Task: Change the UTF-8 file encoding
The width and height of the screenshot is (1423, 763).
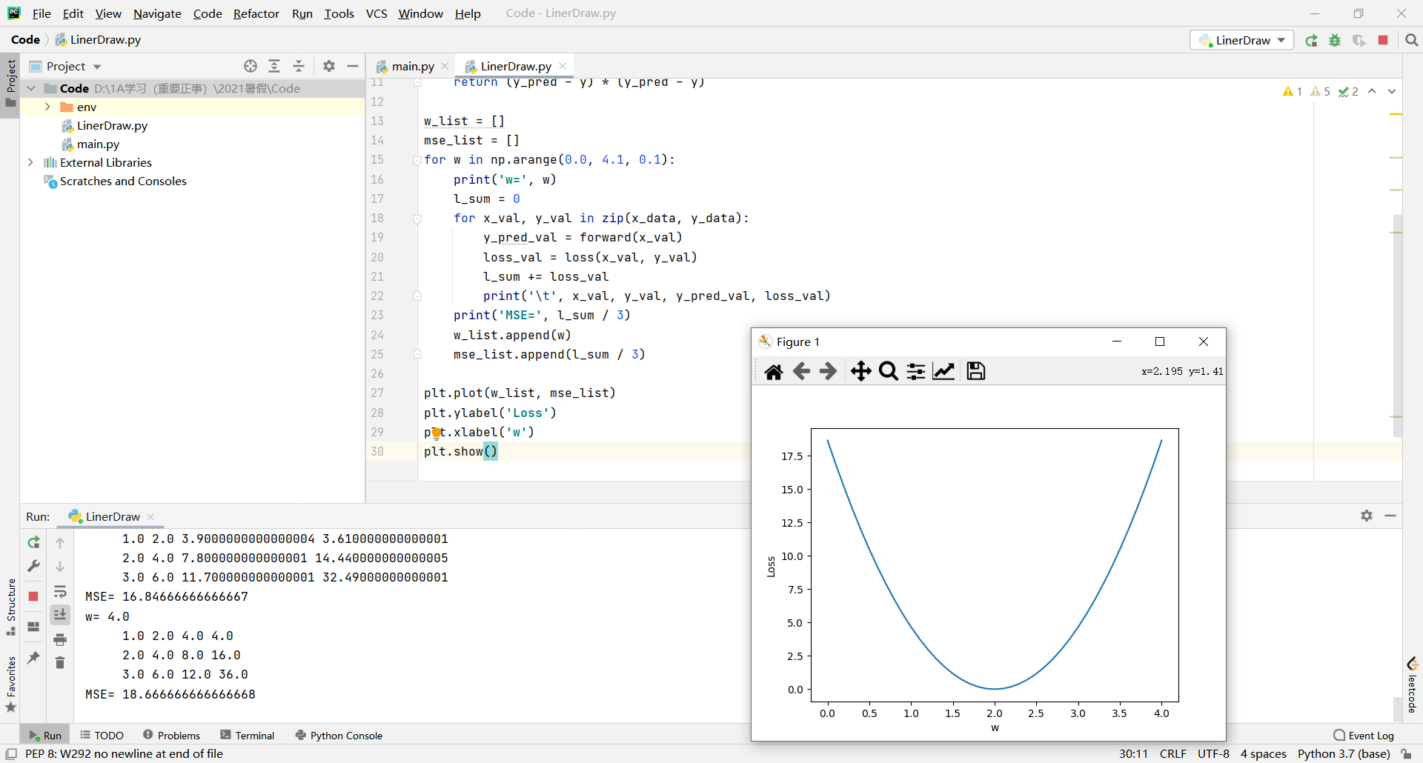Action: coord(1213,753)
